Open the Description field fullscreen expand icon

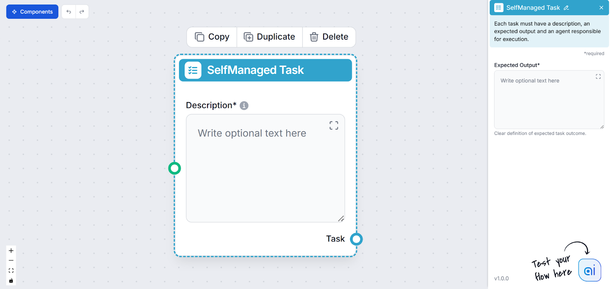pos(334,125)
